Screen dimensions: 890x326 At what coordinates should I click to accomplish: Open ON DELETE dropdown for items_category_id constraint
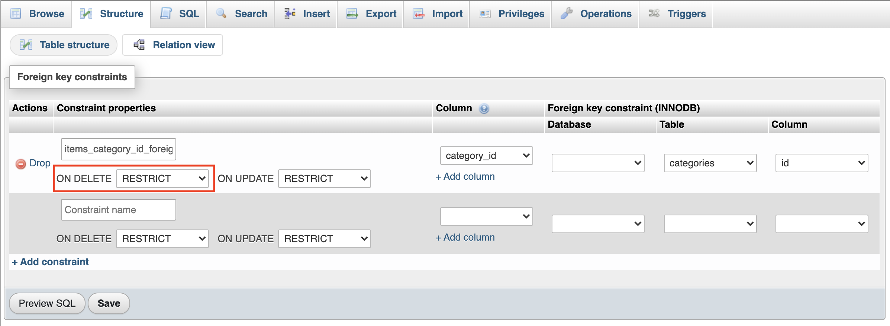[162, 179]
